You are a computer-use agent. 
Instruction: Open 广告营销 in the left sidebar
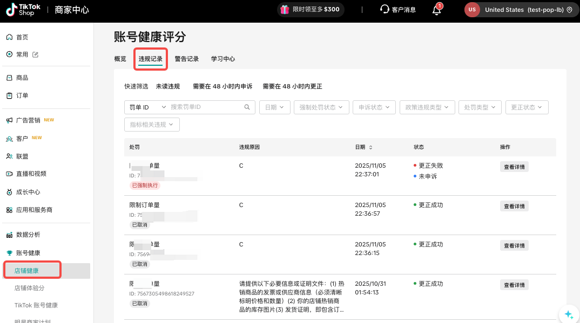[28, 120]
